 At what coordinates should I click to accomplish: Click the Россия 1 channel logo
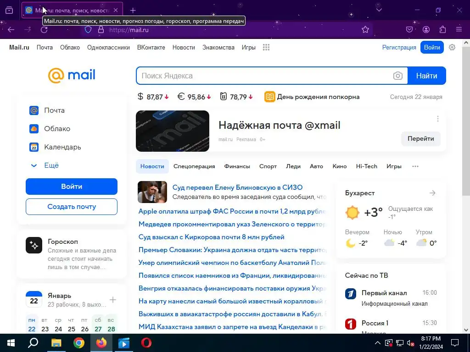pyautogui.click(x=350, y=324)
